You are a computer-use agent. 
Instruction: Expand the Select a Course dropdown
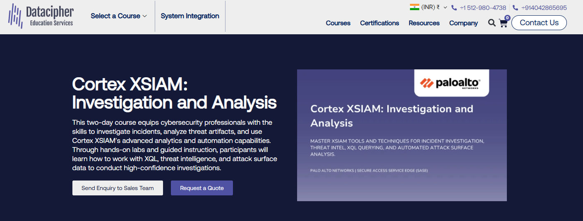coord(119,16)
